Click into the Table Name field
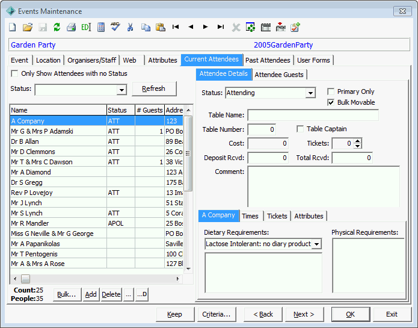Screen dimensions: 418x328 click(313, 115)
